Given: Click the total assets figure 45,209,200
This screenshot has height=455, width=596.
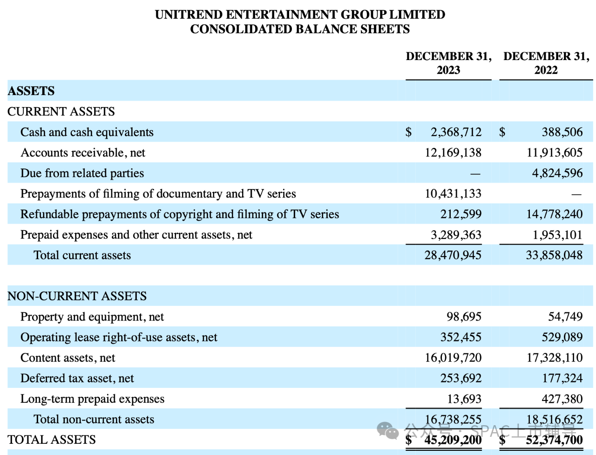Looking at the screenshot, I should click(453, 440).
